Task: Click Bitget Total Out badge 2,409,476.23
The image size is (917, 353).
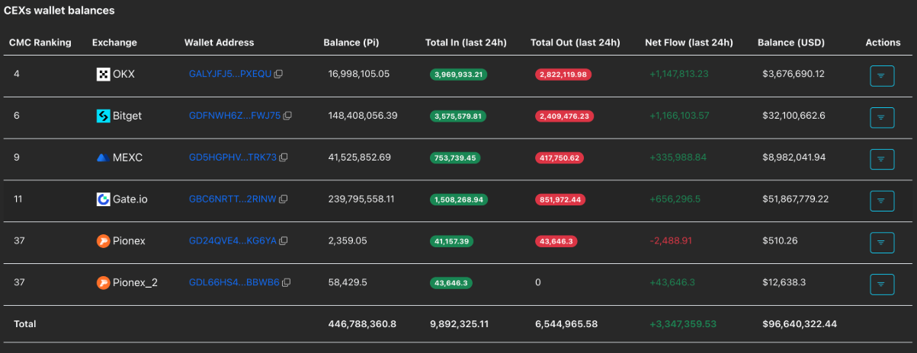Action: pyautogui.click(x=564, y=116)
